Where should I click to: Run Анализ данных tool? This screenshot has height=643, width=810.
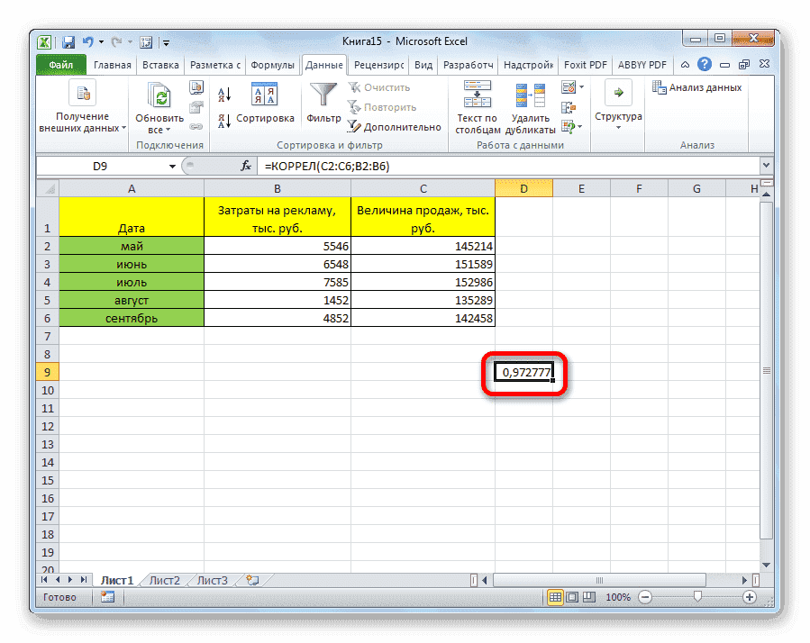click(x=708, y=86)
